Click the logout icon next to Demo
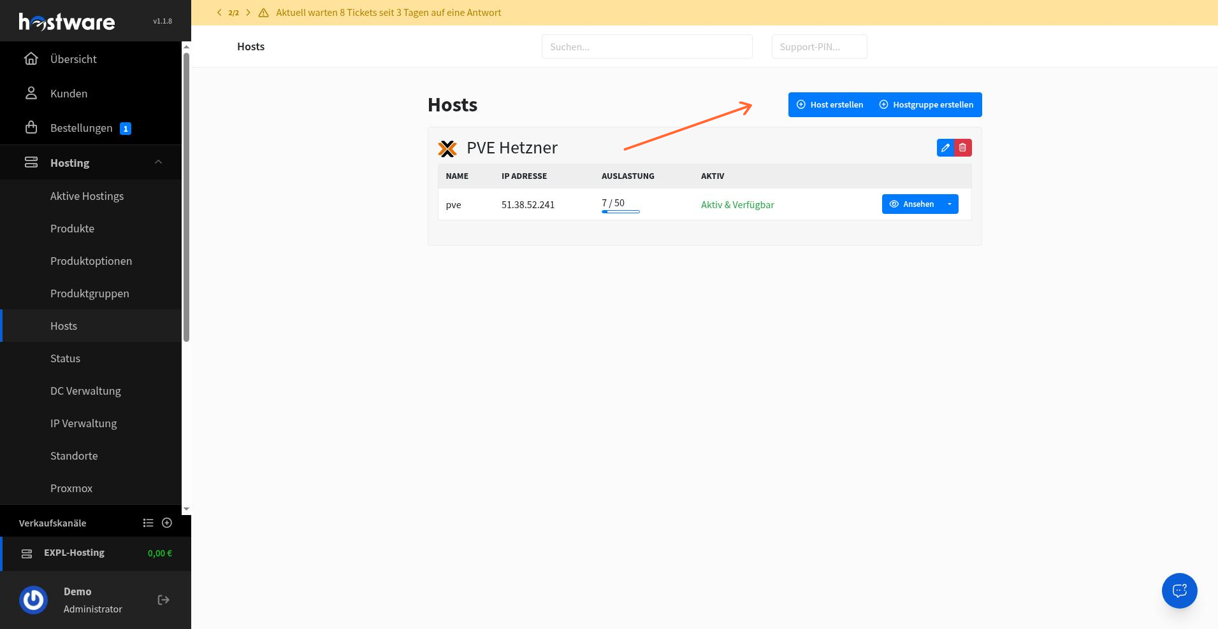The height and width of the screenshot is (629, 1218). pos(163,600)
